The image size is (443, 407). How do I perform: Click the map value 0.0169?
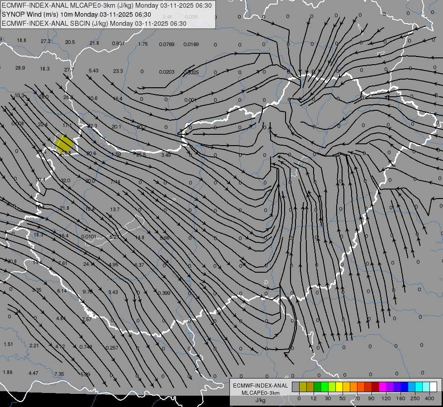[x=191, y=44]
